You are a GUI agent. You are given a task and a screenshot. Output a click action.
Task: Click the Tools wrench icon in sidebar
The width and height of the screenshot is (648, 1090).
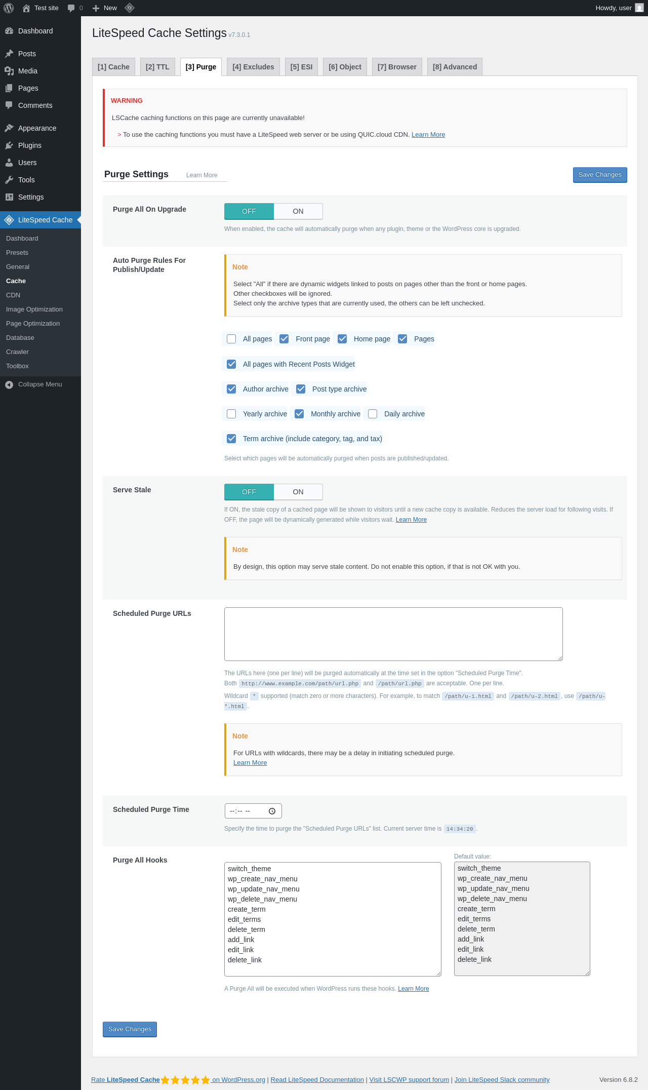coord(9,180)
